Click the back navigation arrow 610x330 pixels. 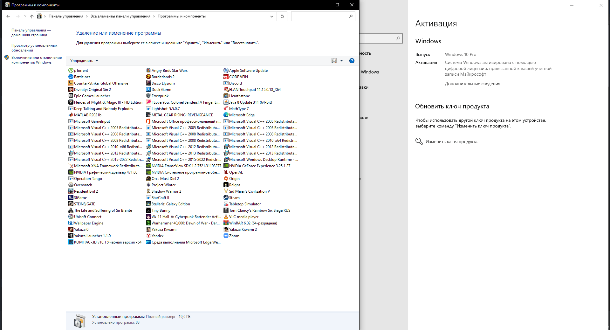click(x=8, y=16)
